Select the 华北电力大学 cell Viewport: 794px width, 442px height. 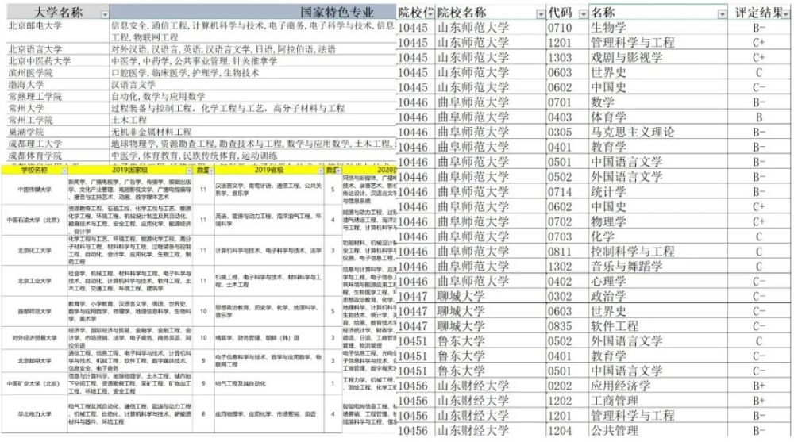pyautogui.click(x=34, y=413)
